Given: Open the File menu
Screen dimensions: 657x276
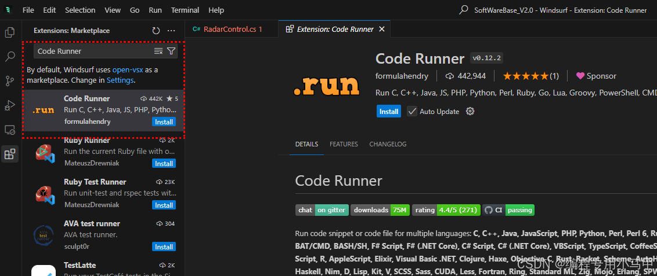Looking at the screenshot, I should 28,10.
